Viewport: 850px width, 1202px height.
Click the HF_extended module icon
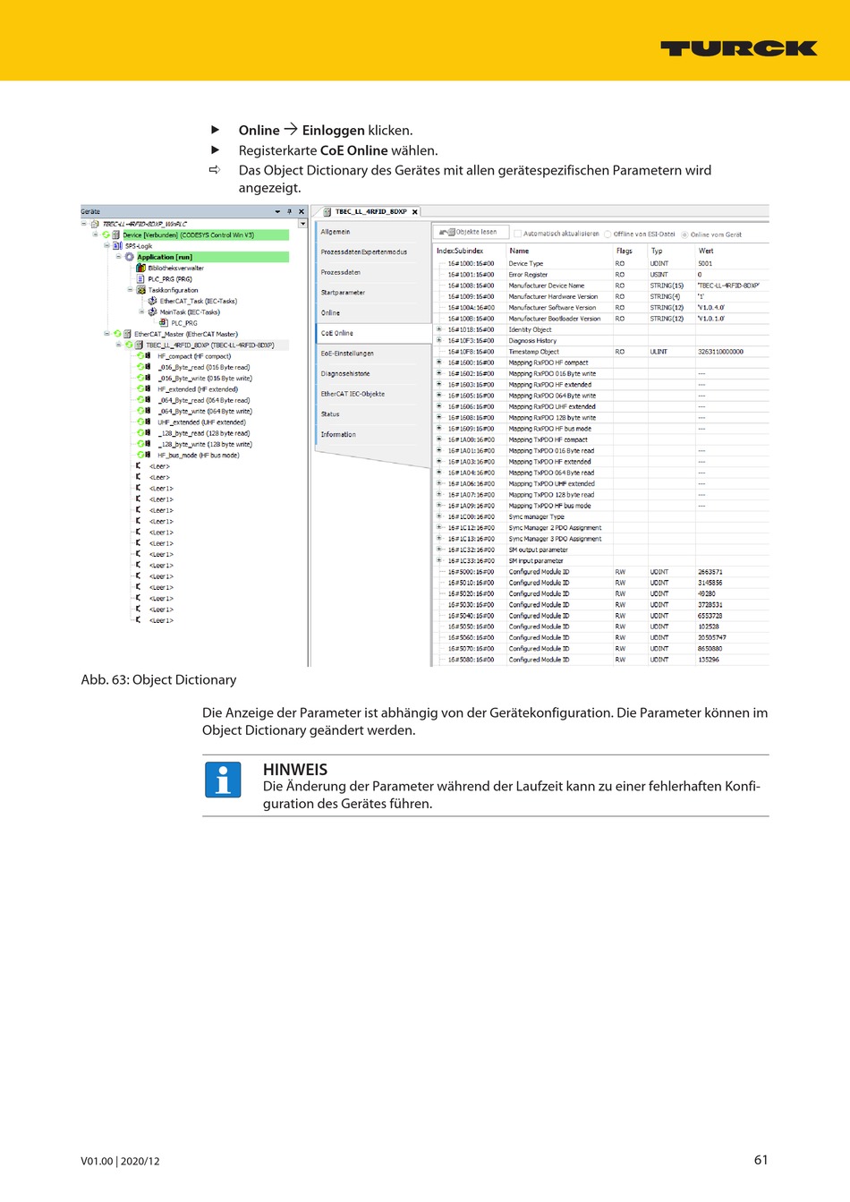pyautogui.click(x=148, y=389)
